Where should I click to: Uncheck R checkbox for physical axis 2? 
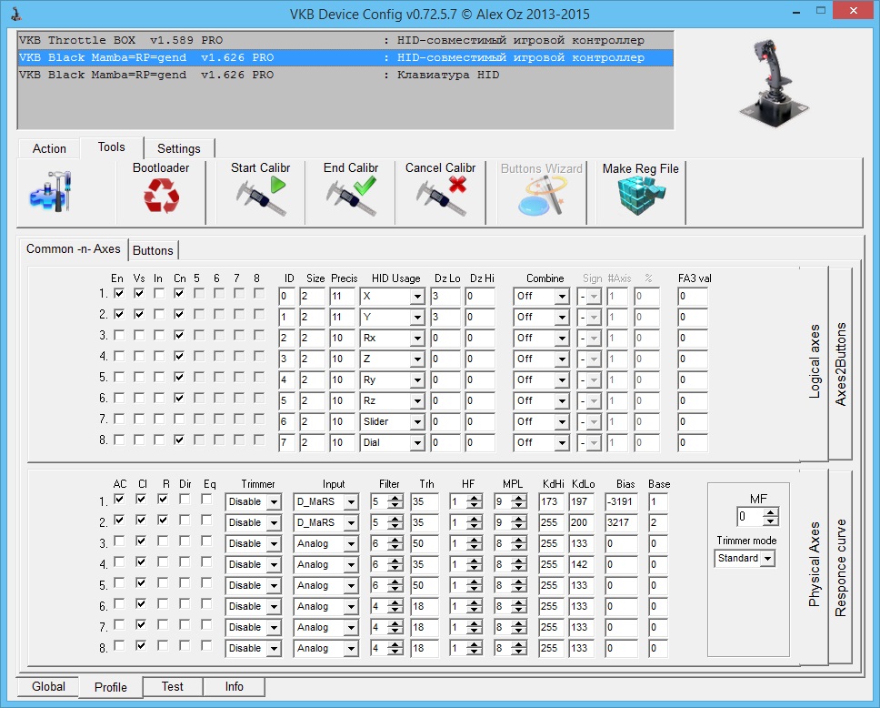point(163,520)
